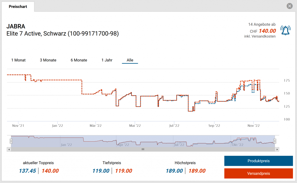Image resolution: width=297 pixels, height=183 pixels.
Task: Close the Preischart dialog with X
Action: tap(289, 6)
